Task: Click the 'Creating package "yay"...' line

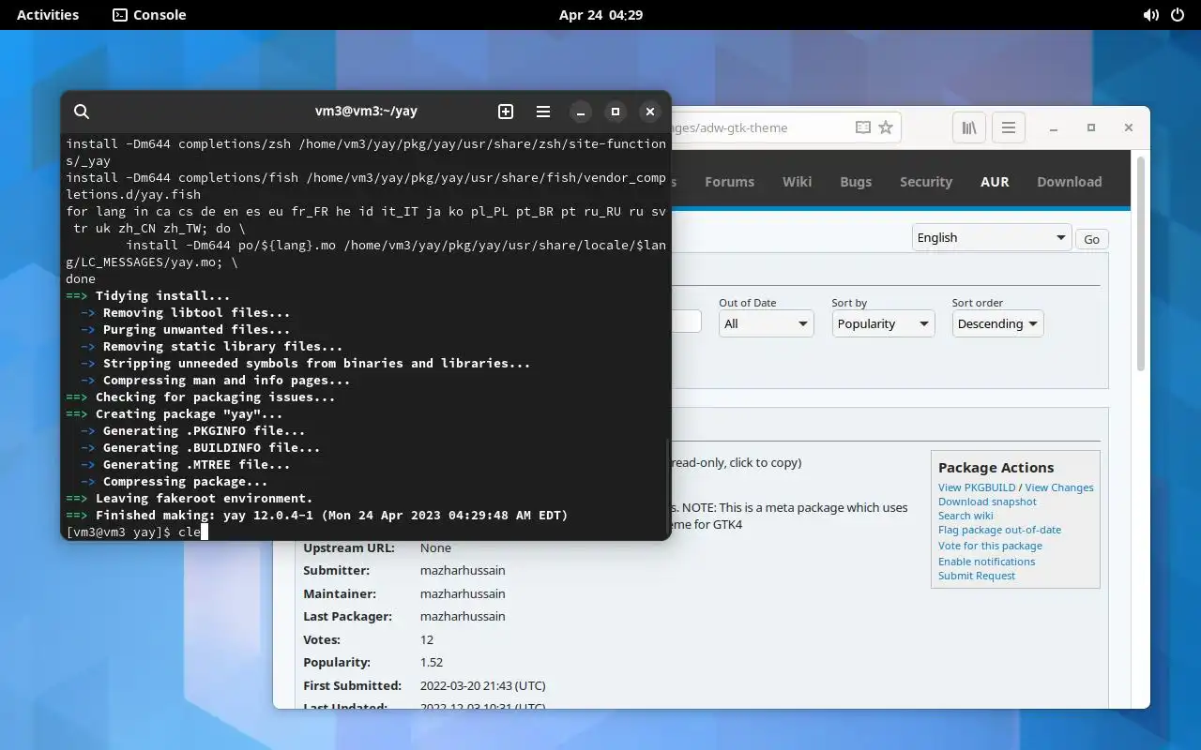Action: point(175,413)
